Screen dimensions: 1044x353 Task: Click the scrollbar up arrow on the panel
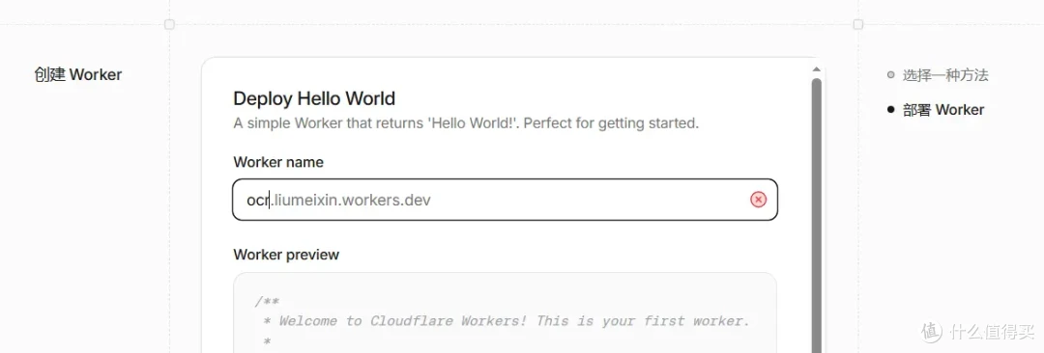[816, 69]
